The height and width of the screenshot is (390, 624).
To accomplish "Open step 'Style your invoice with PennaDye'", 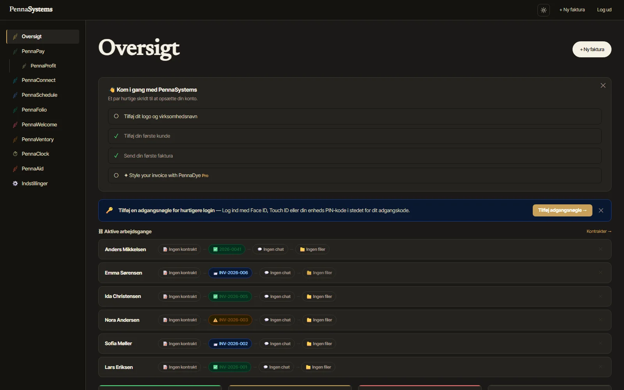I will tap(355, 175).
